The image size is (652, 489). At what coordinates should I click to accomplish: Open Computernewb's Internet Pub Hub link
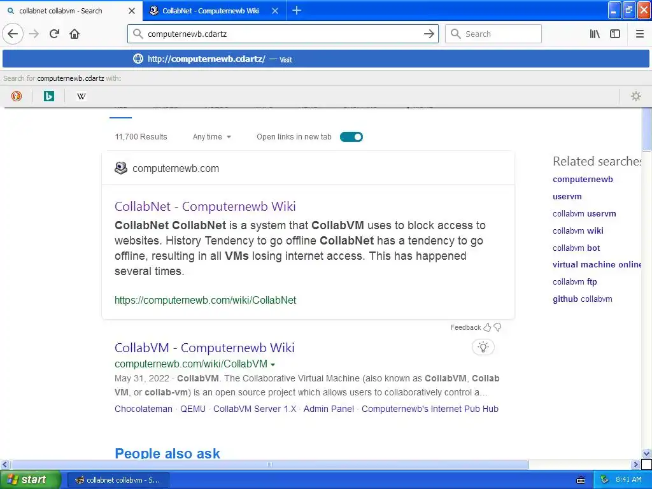430,409
